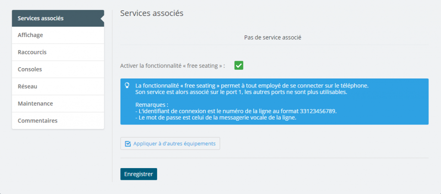
Task: Switch to the Affichage section
Action: click(x=58, y=35)
